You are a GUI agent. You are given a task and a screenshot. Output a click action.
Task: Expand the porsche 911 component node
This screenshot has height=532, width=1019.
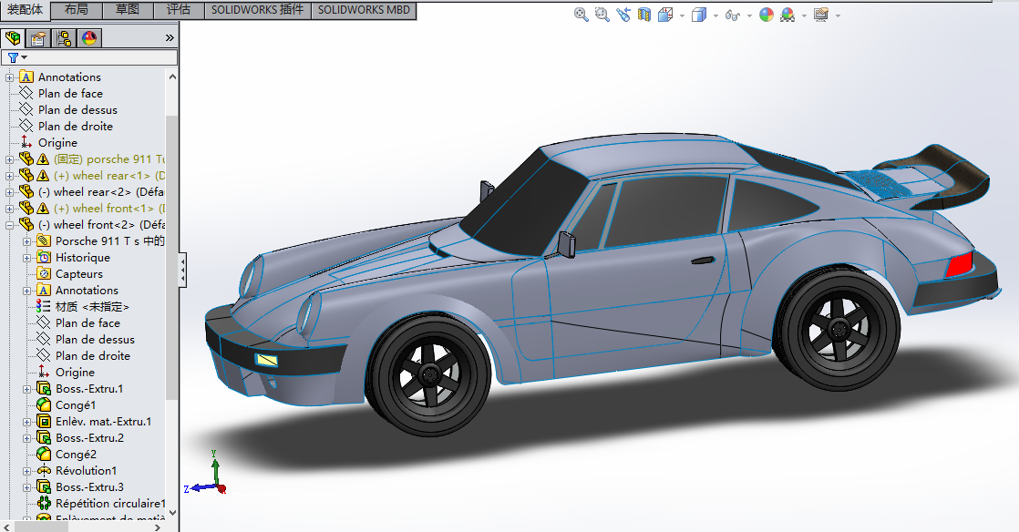(x=9, y=159)
